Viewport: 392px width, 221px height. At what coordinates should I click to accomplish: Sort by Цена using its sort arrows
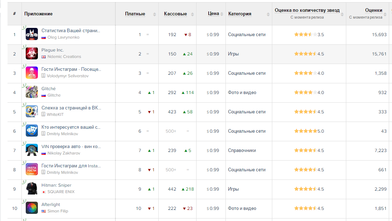pos(222,14)
